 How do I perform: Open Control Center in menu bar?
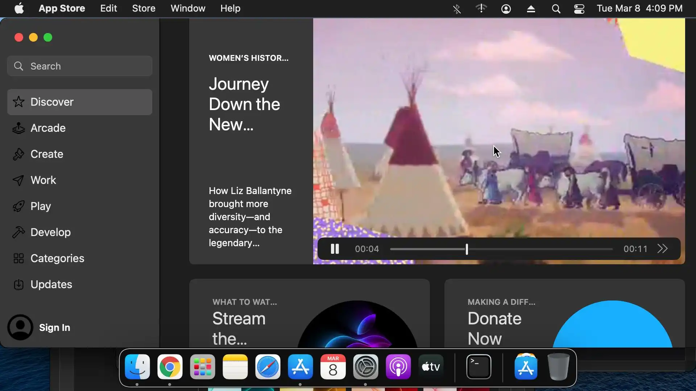pyautogui.click(x=579, y=9)
